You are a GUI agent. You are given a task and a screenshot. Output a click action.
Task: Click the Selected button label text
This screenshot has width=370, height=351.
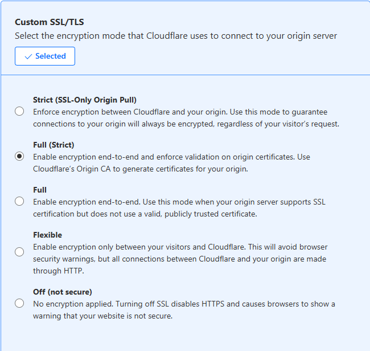pyautogui.click(x=51, y=56)
